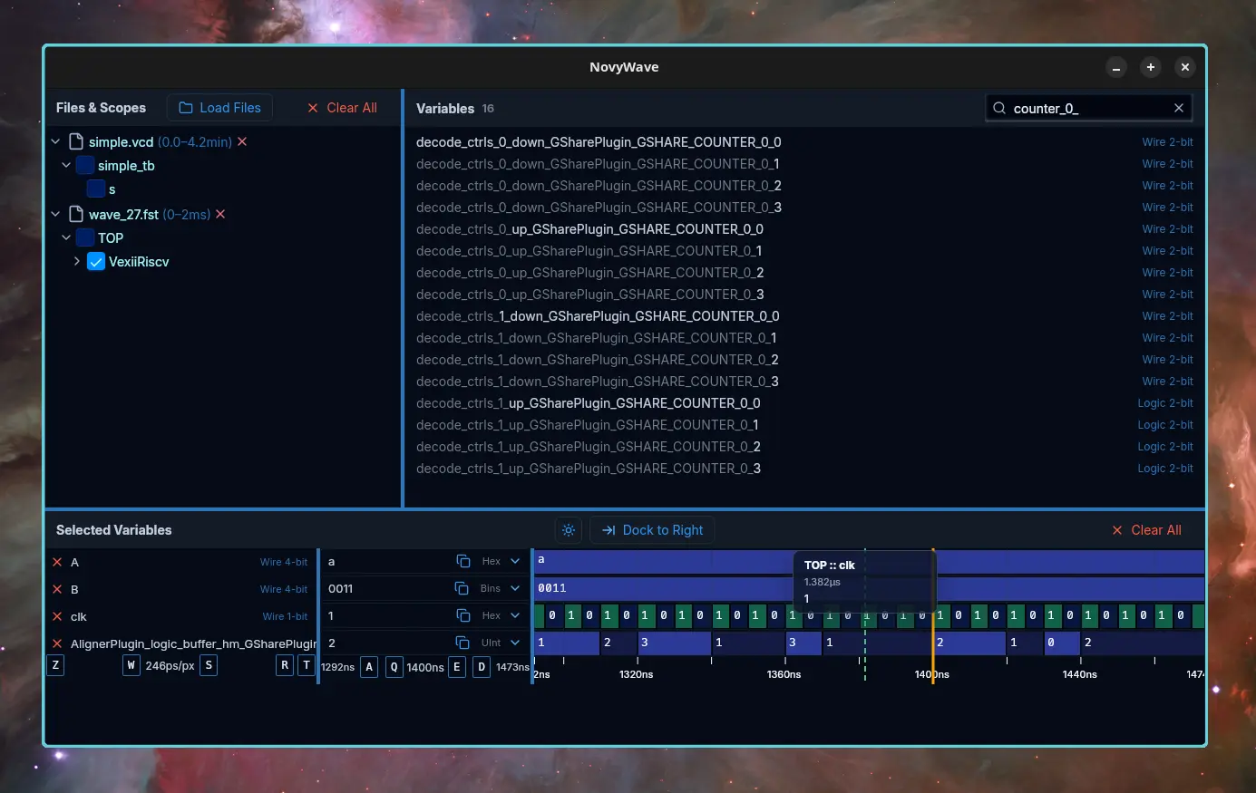Viewport: 1256px width, 793px height.
Task: Check the simple_tb scope checkbox
Action: pos(85,166)
